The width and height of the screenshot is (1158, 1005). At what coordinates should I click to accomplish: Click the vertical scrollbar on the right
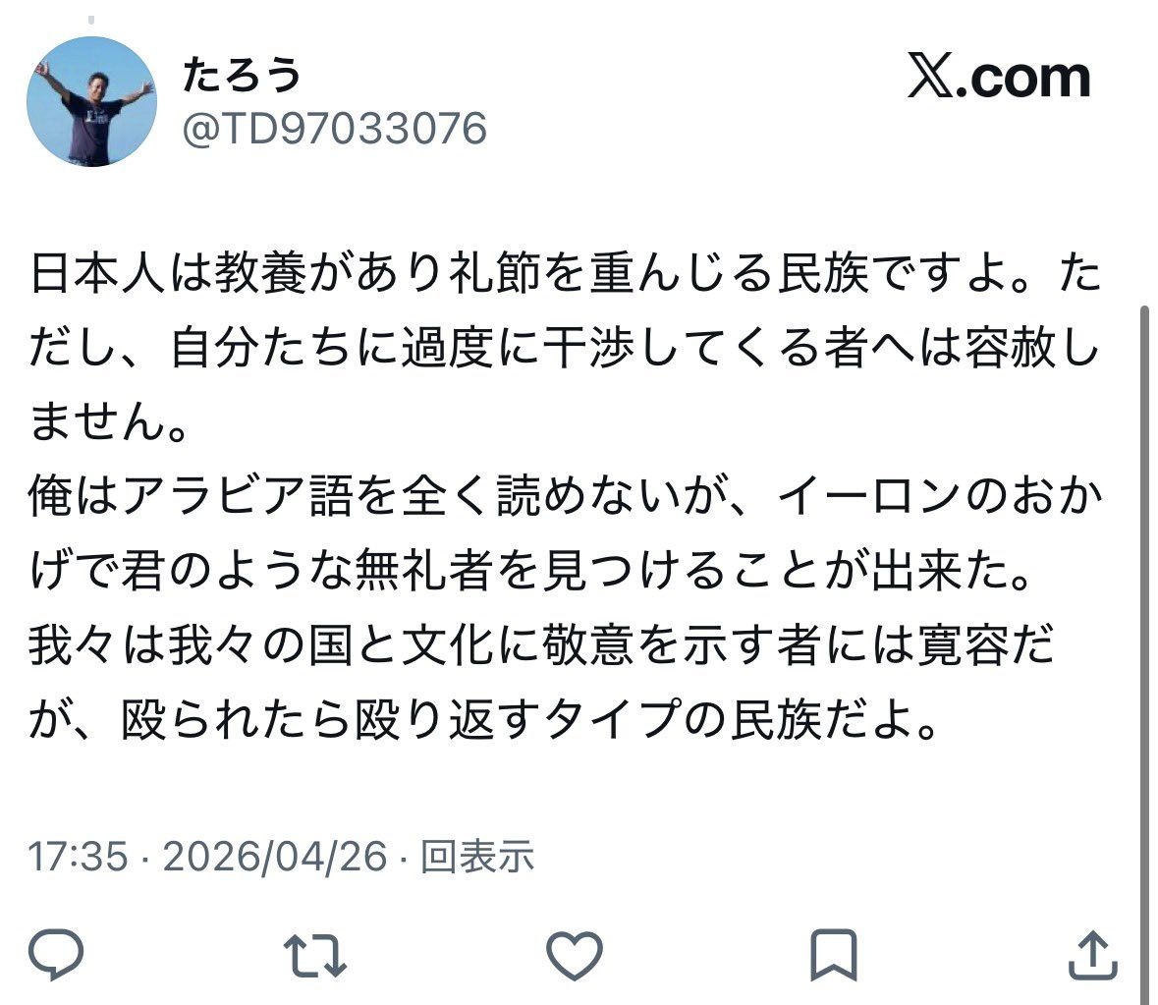1144,649
